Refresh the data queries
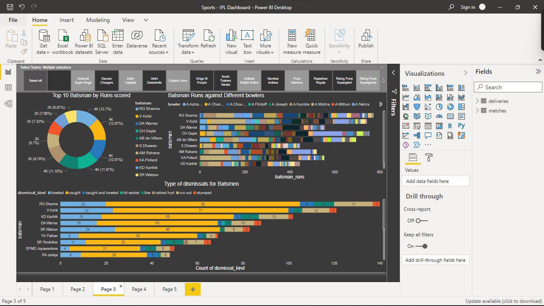 [208, 39]
